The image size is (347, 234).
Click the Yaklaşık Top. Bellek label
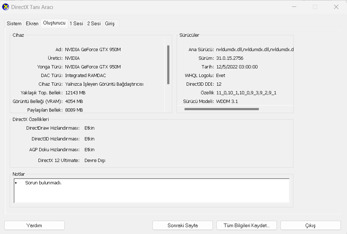(x=42, y=93)
